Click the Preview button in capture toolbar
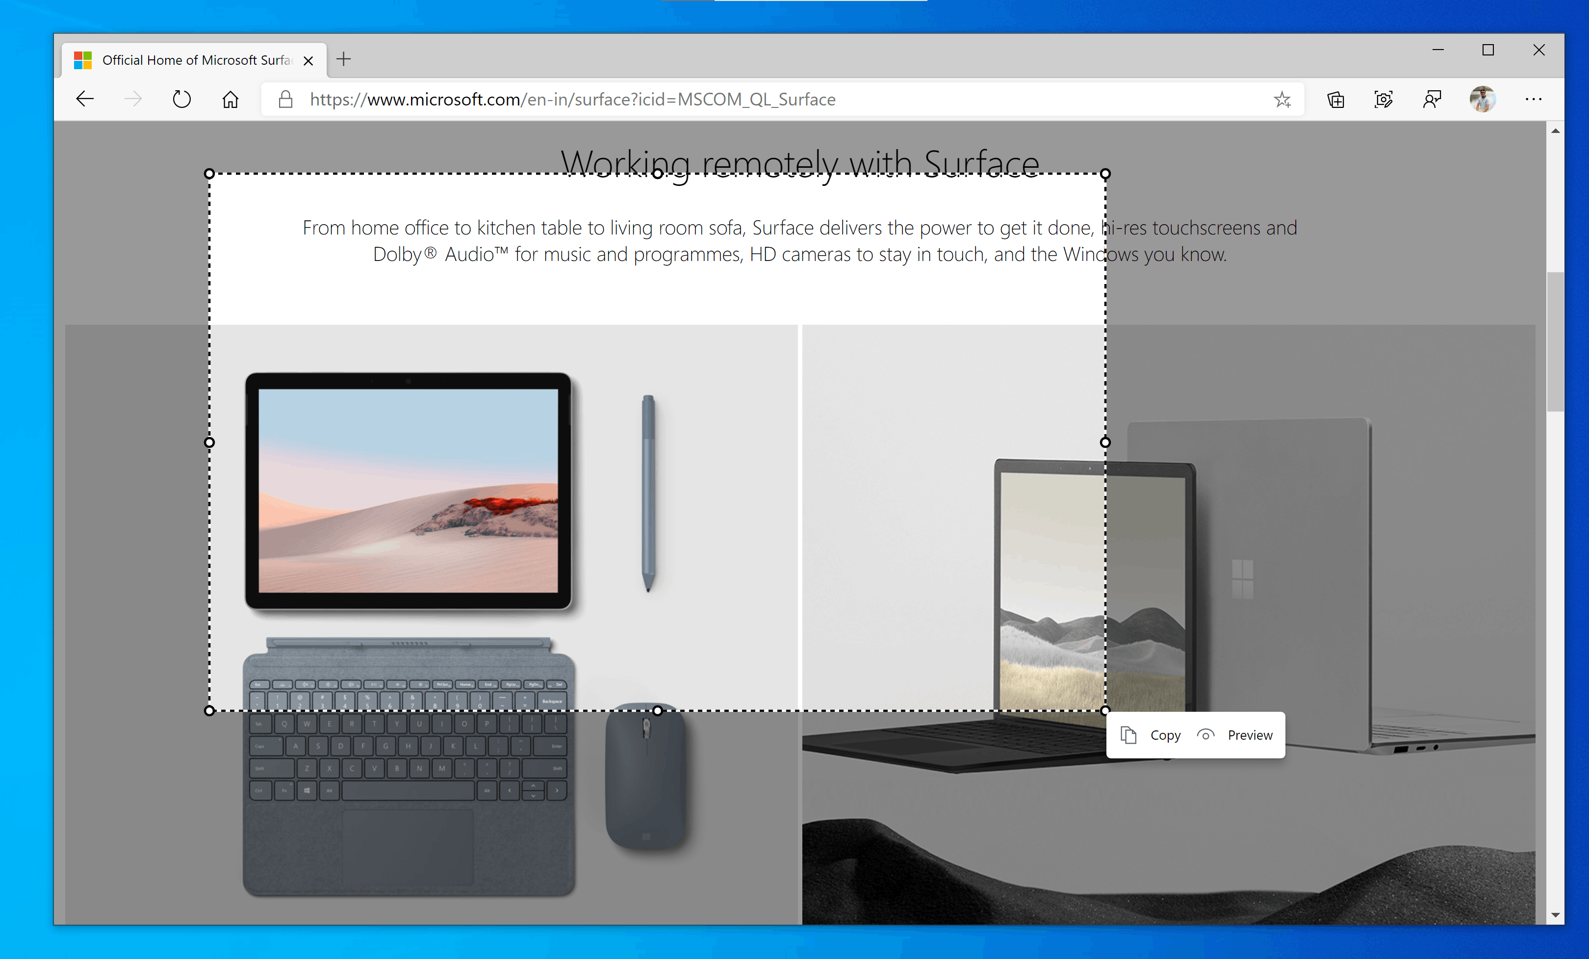Viewport: 1589px width, 959px height. (x=1236, y=733)
